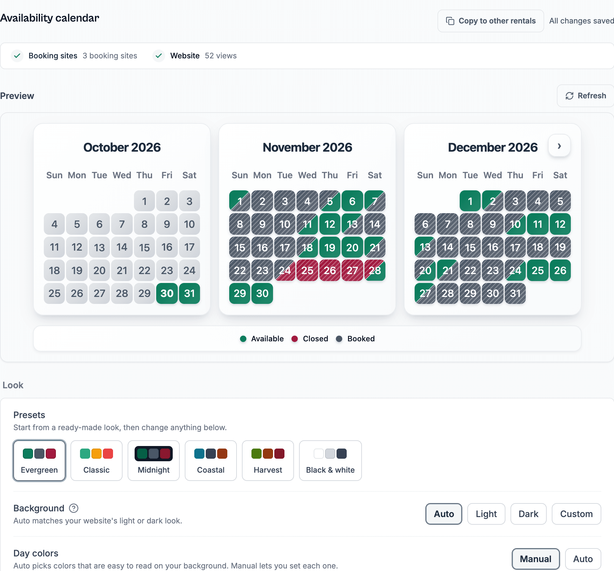Select available day November 6

point(352,201)
